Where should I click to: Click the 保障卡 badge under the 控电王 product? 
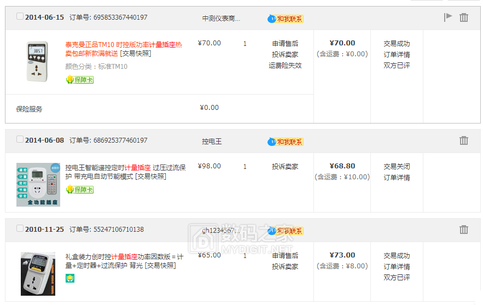80,190
